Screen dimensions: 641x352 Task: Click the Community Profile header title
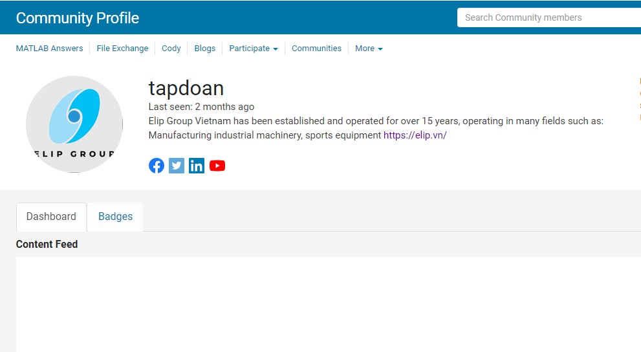click(78, 18)
